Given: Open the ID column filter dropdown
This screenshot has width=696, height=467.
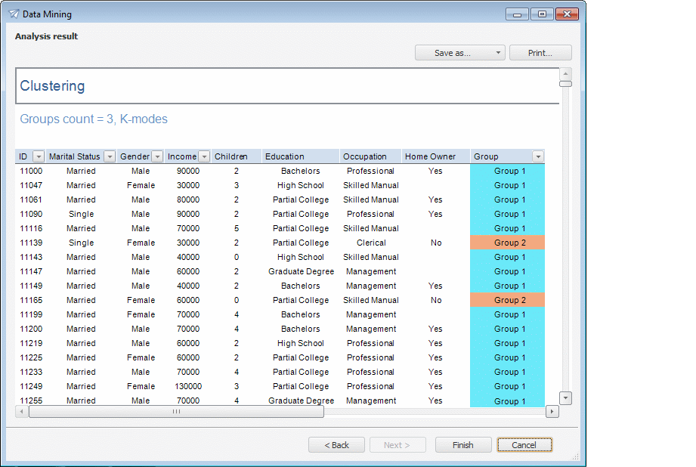Looking at the screenshot, I should click(x=39, y=156).
